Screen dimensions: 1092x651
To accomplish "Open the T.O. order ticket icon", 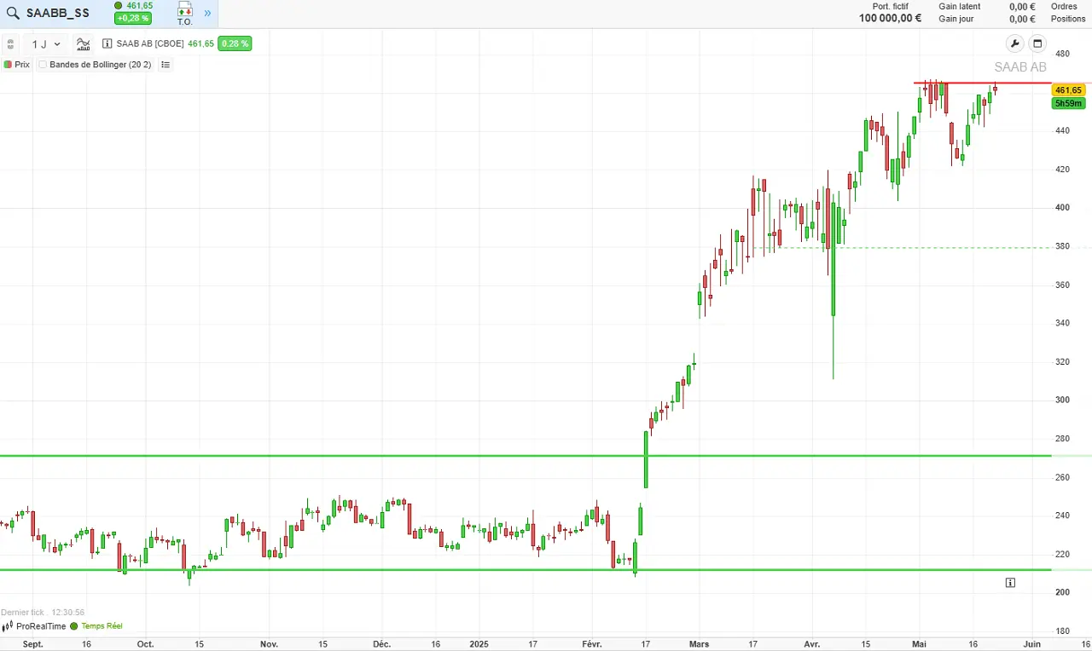I will (x=185, y=13).
